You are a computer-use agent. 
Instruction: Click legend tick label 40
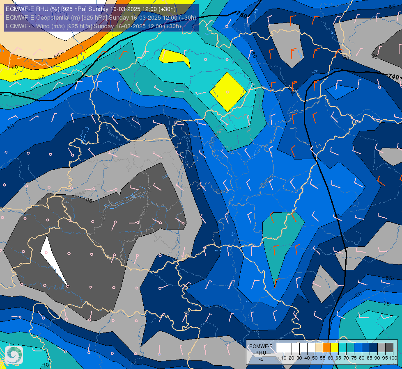pyautogui.click(x=307, y=358)
